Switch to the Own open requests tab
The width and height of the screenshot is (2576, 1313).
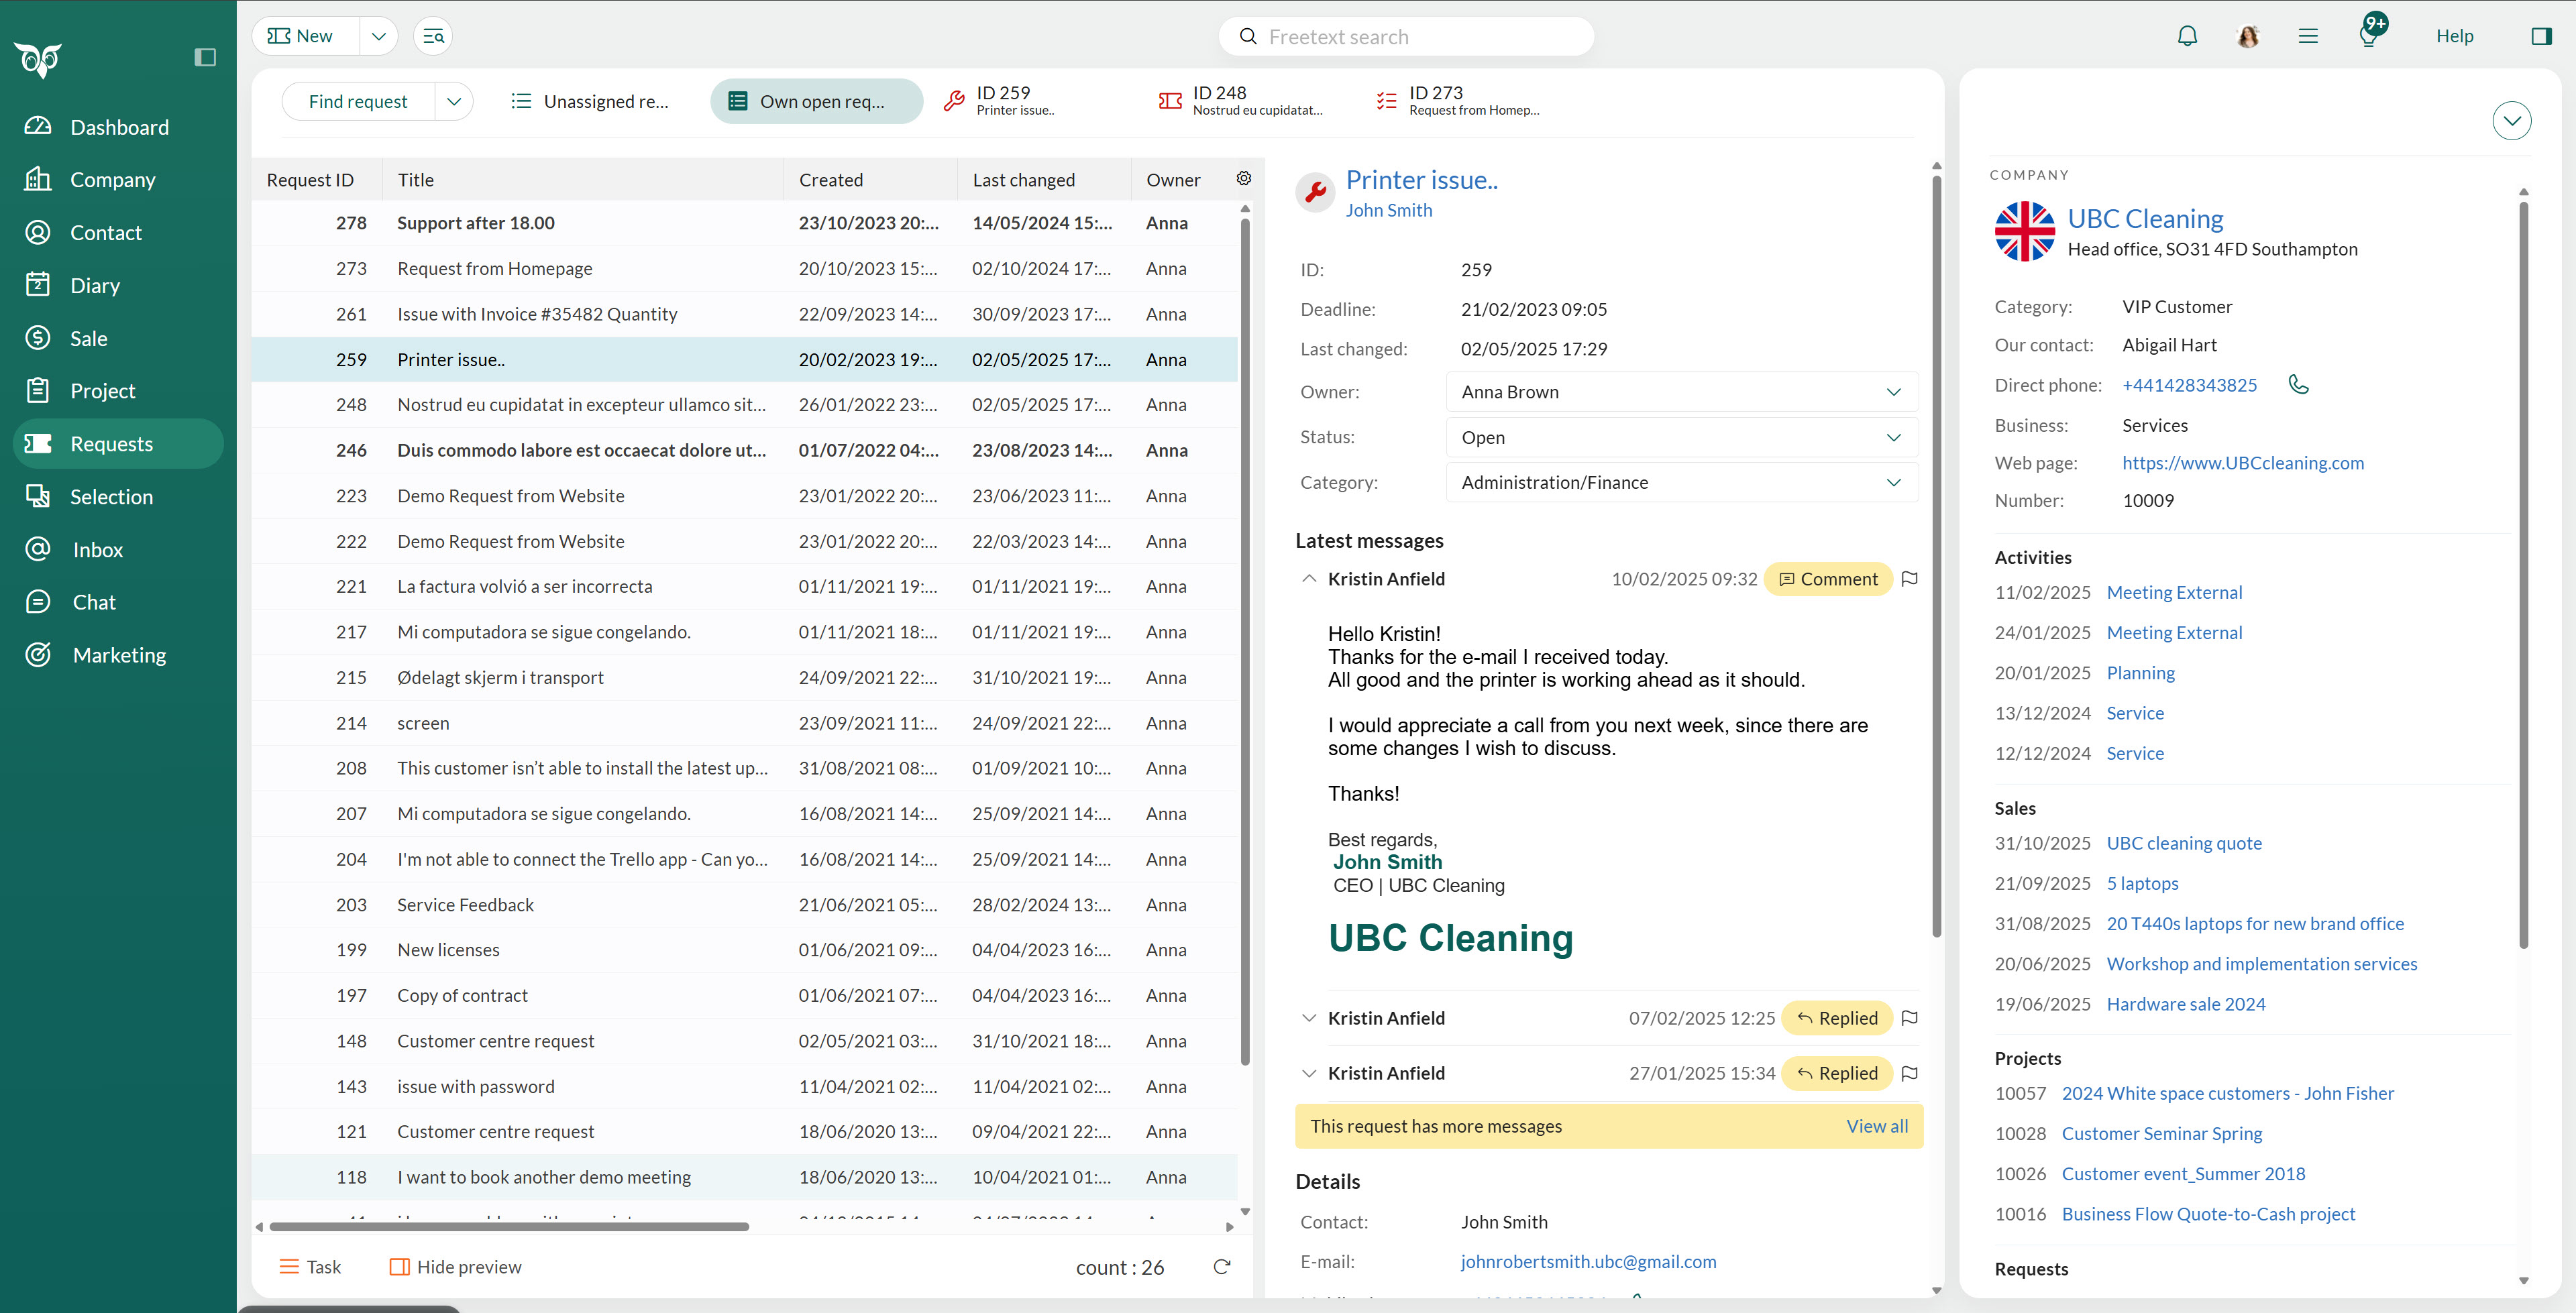(x=816, y=101)
